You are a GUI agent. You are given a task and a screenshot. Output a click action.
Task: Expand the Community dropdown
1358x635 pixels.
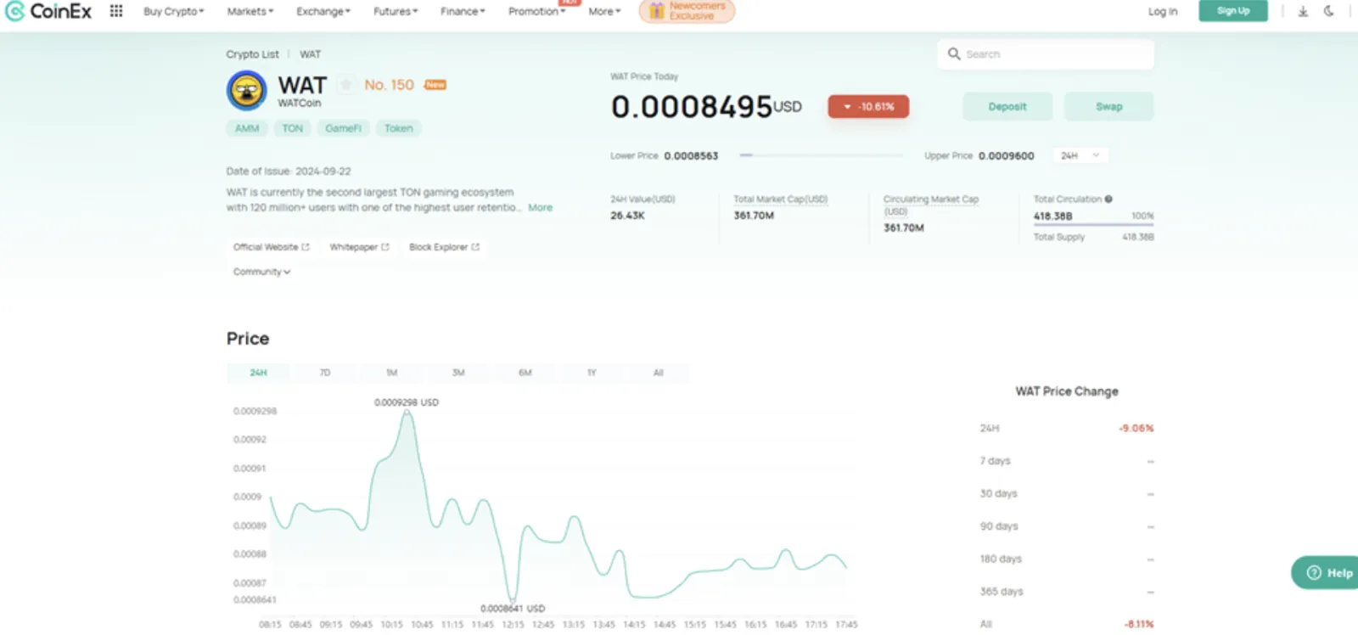(x=261, y=272)
